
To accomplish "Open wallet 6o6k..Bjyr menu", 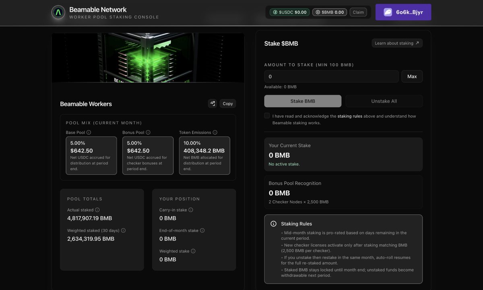I will coord(403,12).
